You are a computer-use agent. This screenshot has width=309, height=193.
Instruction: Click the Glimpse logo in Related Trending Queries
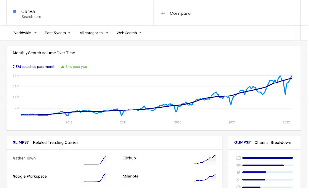click(x=21, y=143)
